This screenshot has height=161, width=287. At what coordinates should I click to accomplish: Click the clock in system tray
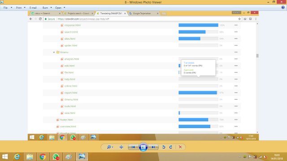click(x=277, y=157)
